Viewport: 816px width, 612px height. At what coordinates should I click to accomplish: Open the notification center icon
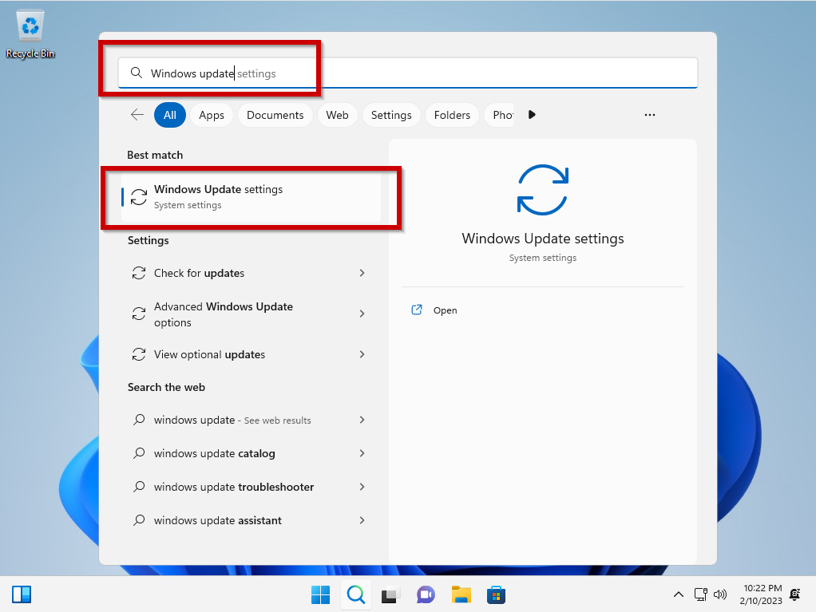pyautogui.click(x=794, y=594)
